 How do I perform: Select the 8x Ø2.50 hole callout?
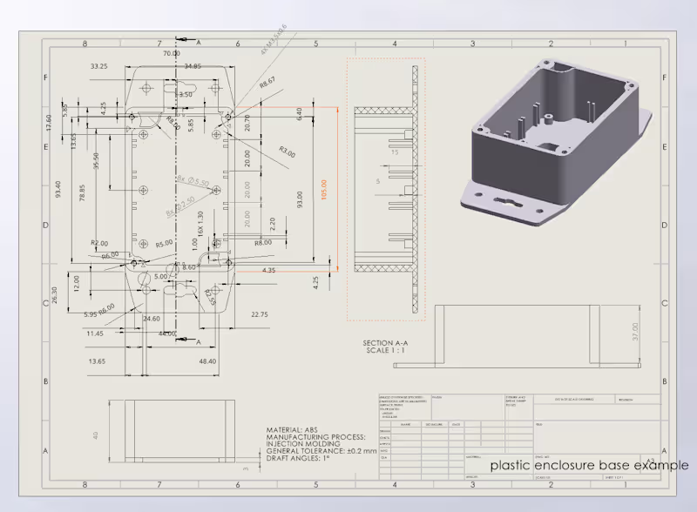coord(180,206)
